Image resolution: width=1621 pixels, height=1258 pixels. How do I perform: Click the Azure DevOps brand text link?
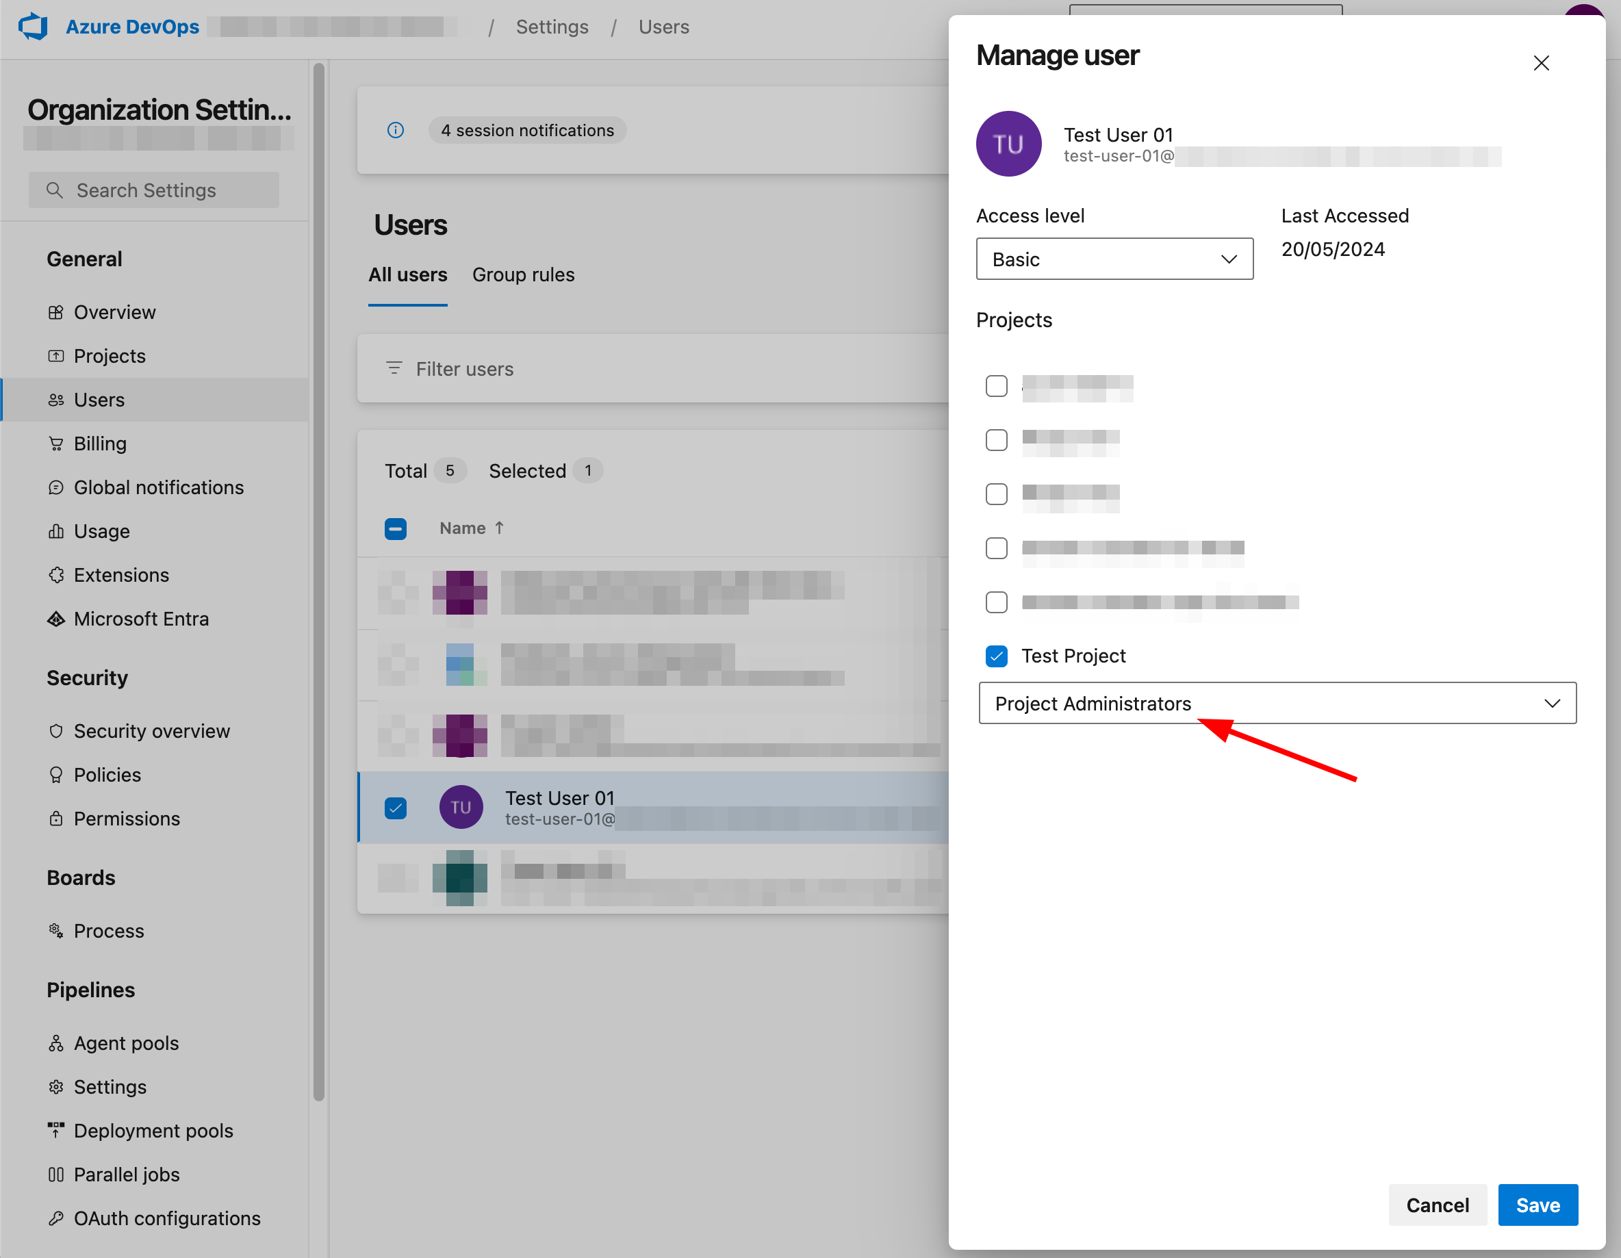pos(133,27)
